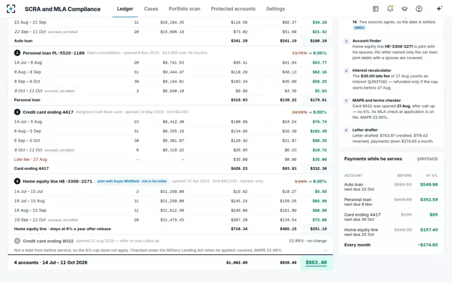Click the $863.40 grand total

coord(316,263)
